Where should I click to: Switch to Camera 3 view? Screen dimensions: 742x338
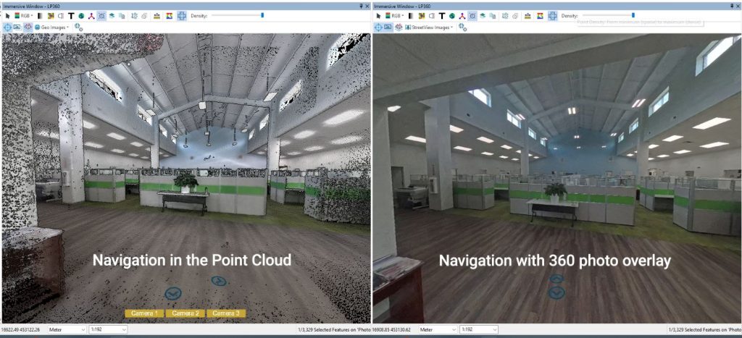point(227,313)
